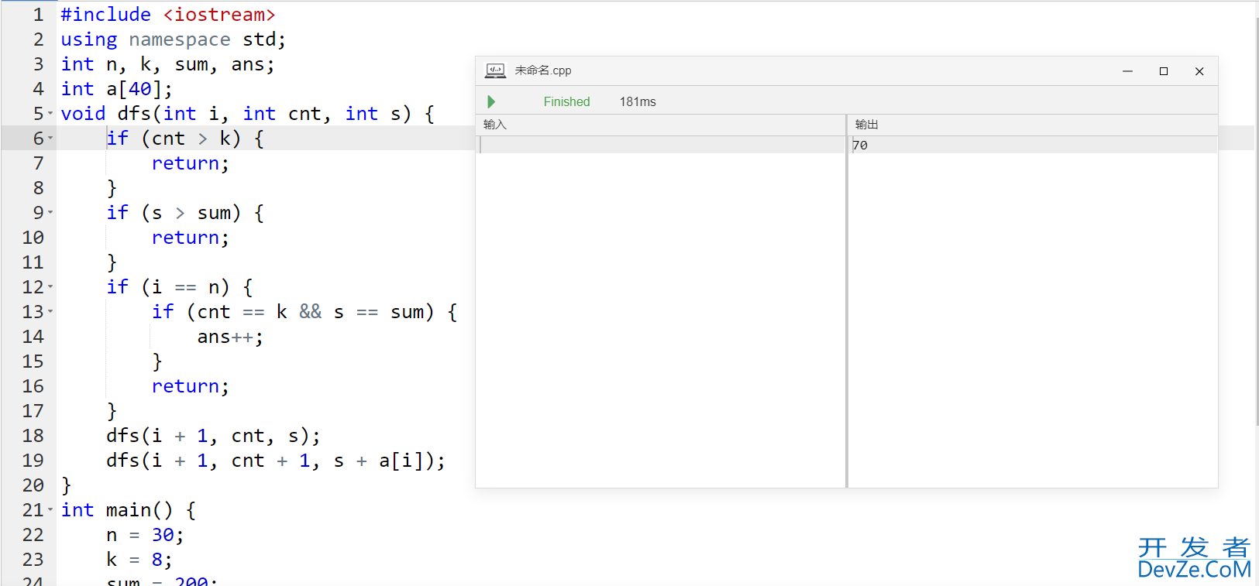Click the 'int main()' line
The image size is (1259, 586).
129,510
